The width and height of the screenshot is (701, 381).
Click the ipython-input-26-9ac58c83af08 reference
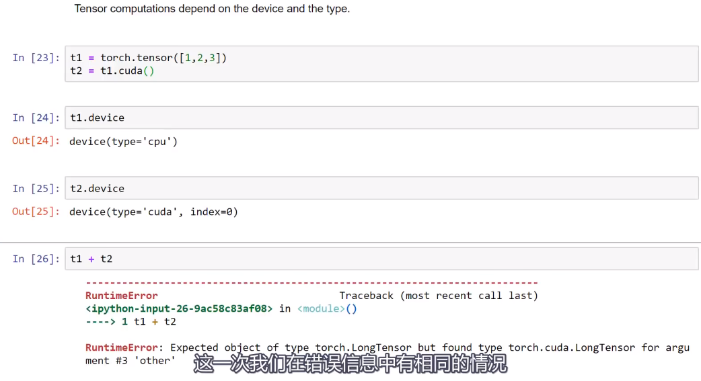(179, 308)
